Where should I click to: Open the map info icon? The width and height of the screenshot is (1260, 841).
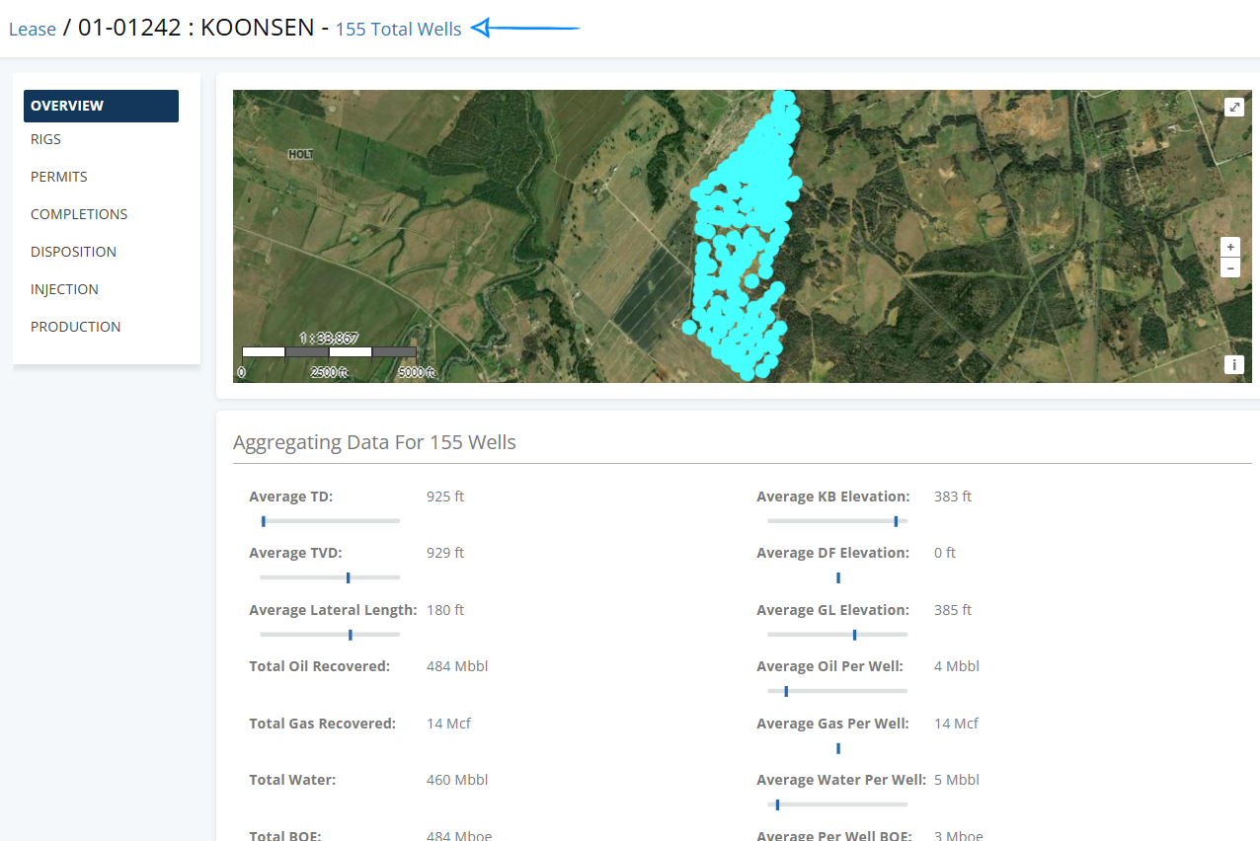pos(1233,364)
